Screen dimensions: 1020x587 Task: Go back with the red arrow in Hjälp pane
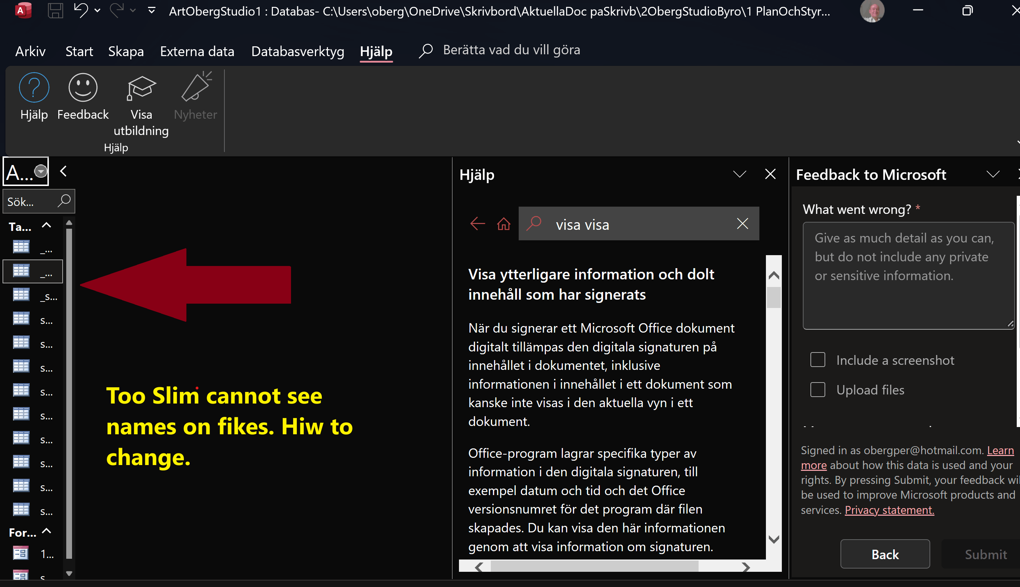pos(477,224)
